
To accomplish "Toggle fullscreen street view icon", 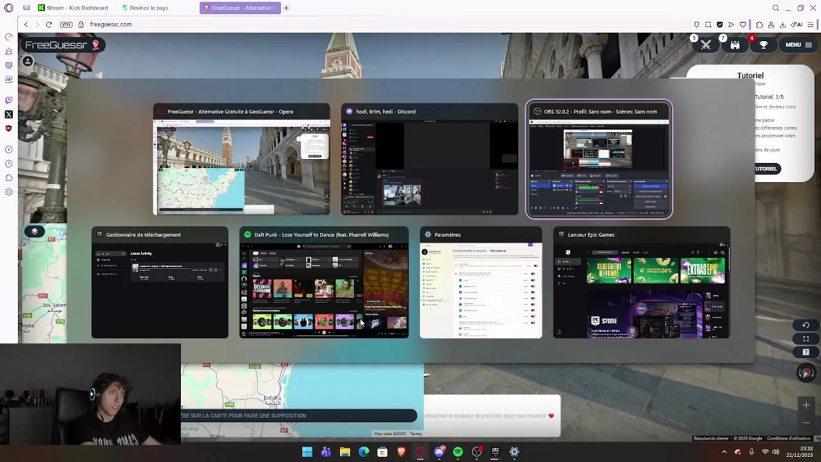I will click(x=806, y=339).
